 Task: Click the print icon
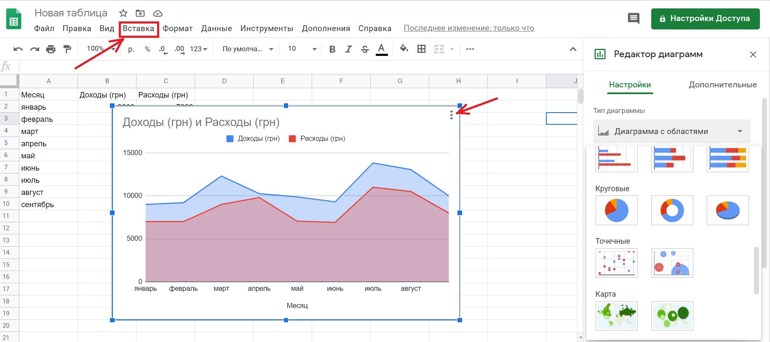point(51,49)
